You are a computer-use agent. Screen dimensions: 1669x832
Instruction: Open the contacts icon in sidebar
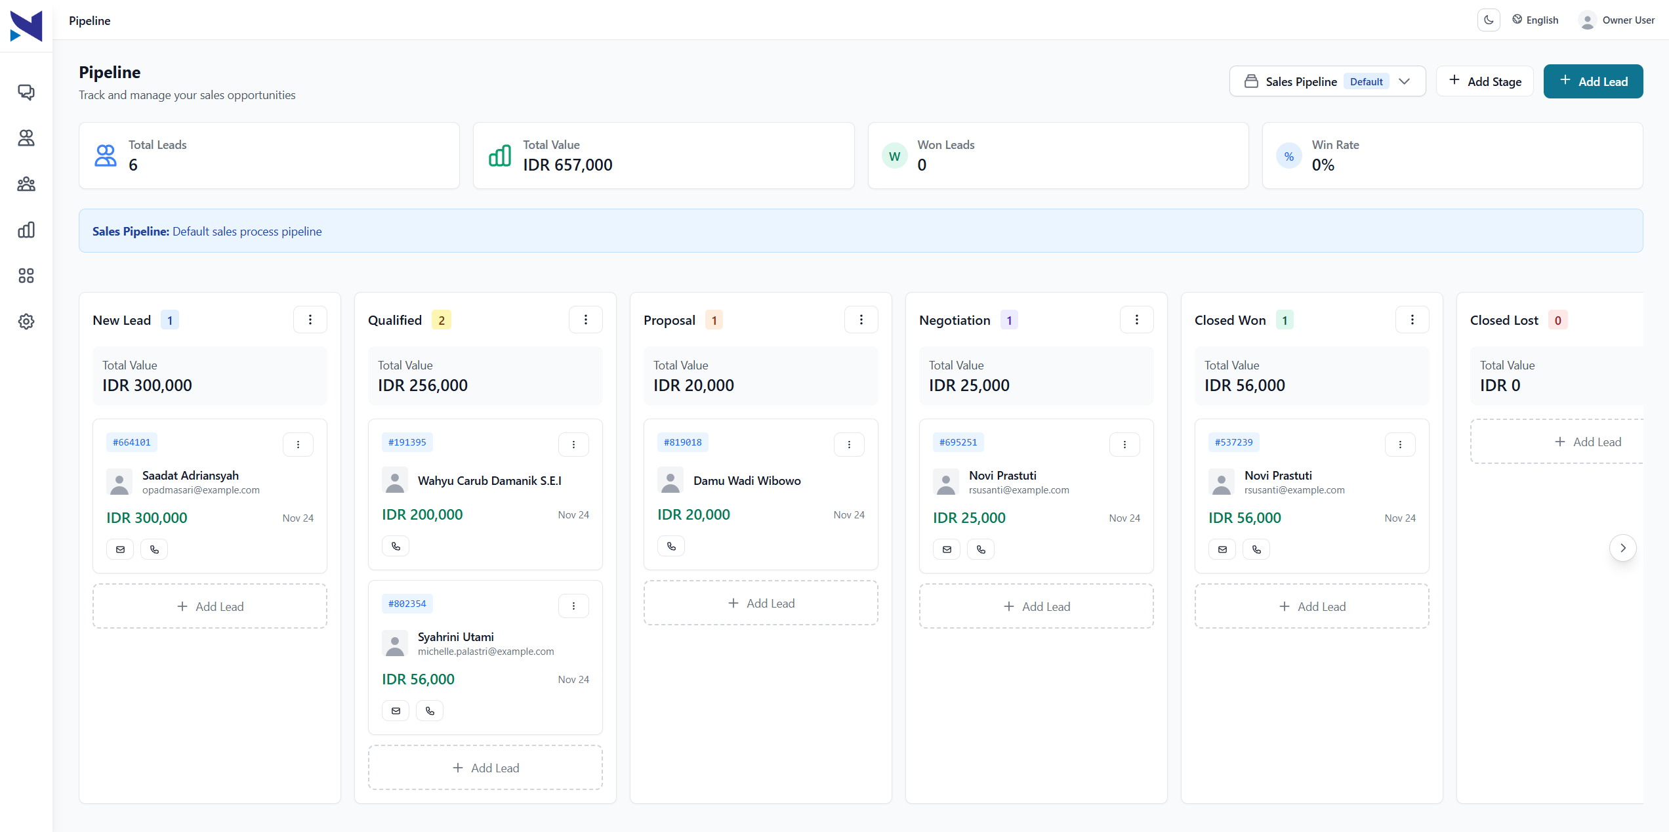pyautogui.click(x=26, y=138)
